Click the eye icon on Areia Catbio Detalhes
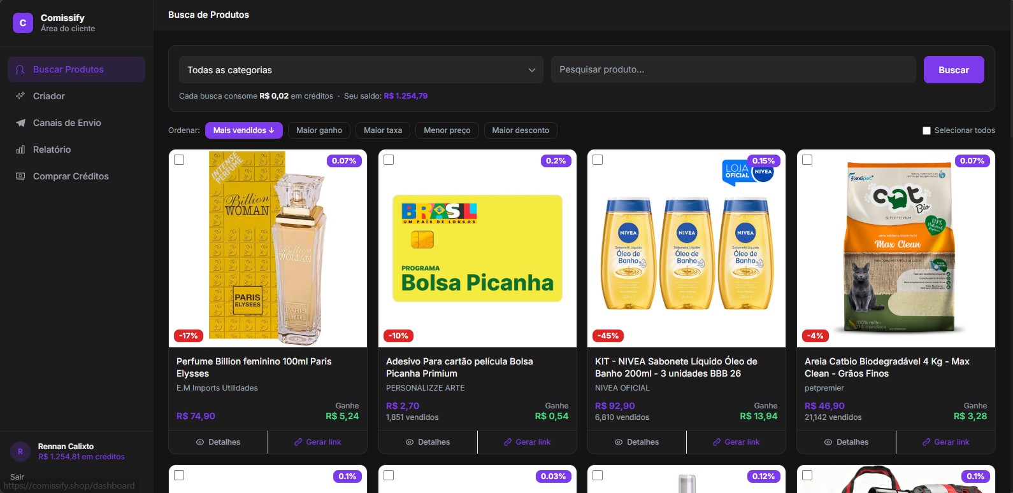The height and width of the screenshot is (493, 1013). click(x=828, y=442)
